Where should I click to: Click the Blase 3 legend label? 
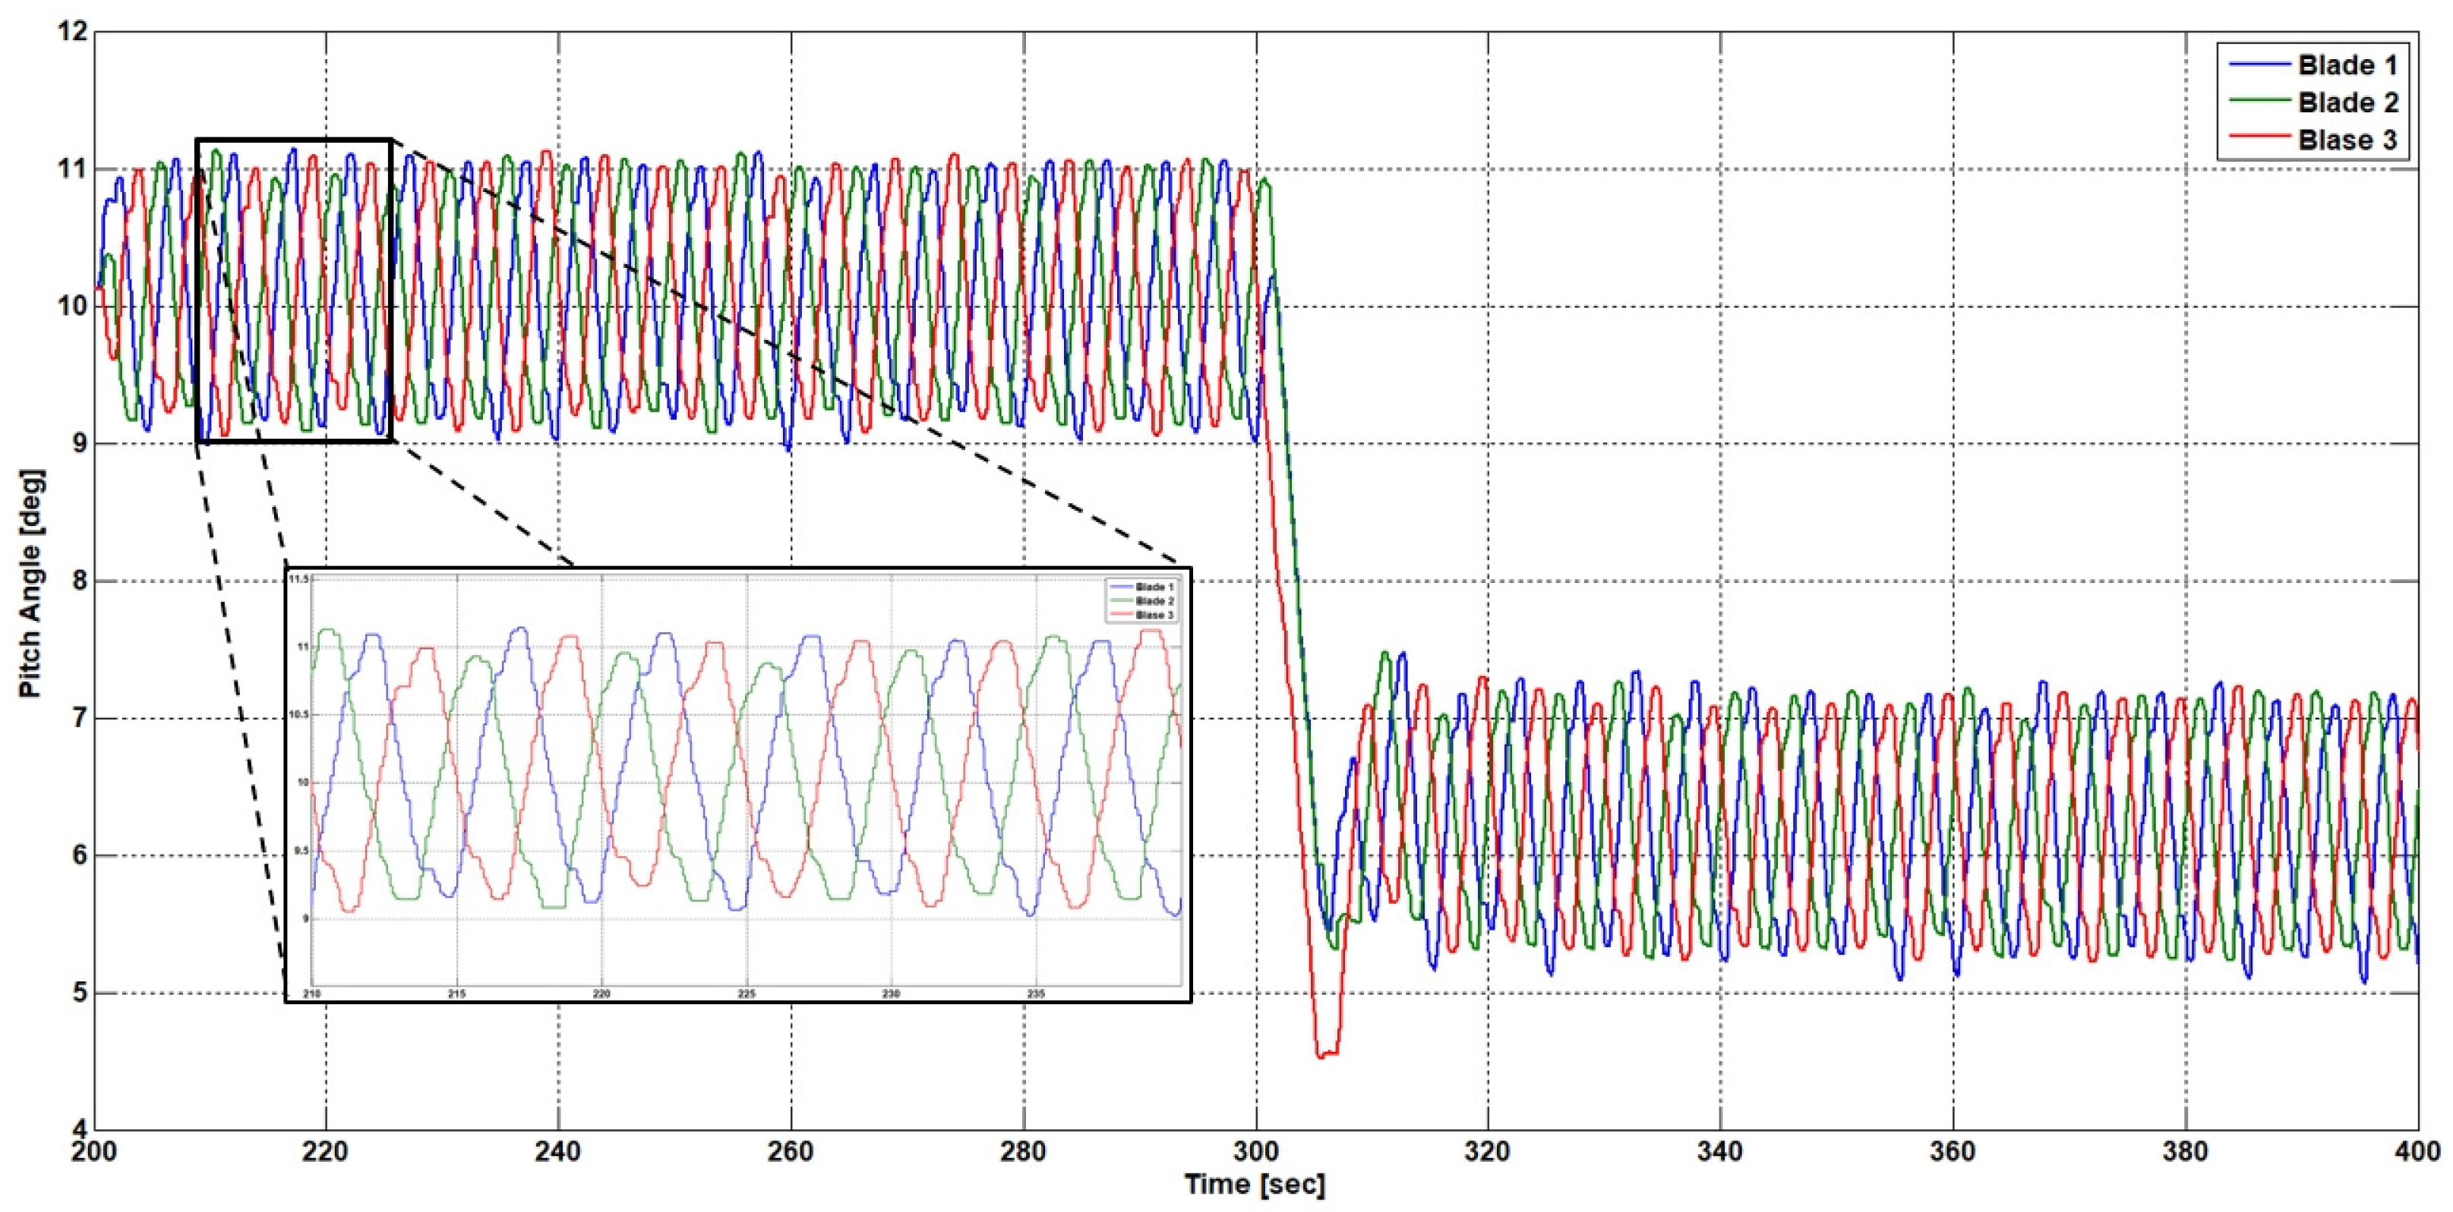click(2347, 140)
